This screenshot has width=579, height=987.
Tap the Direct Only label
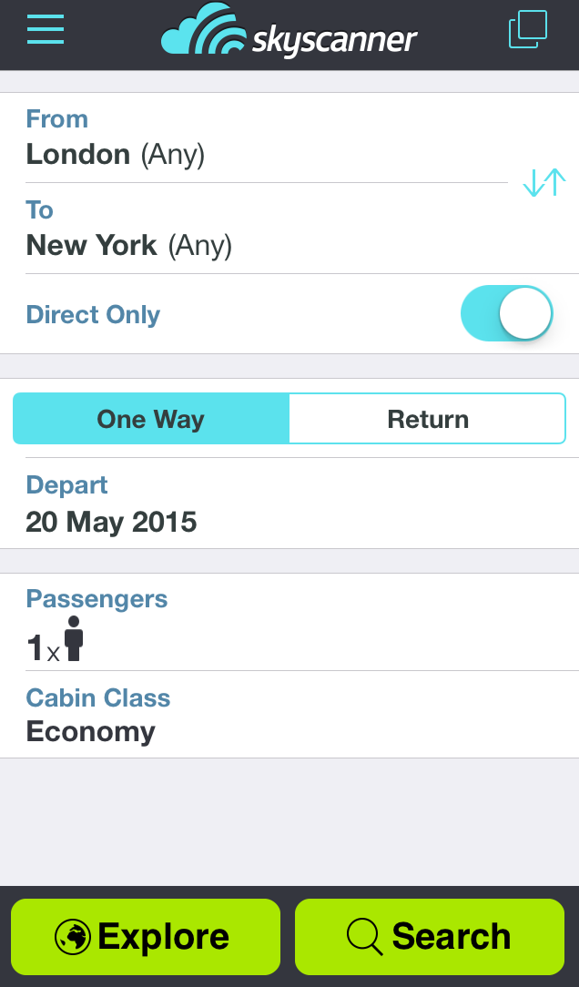click(93, 315)
